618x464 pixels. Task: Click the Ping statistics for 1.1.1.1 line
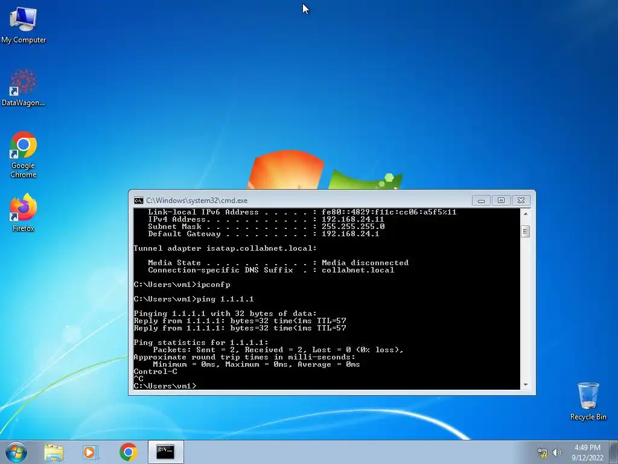[201, 343]
